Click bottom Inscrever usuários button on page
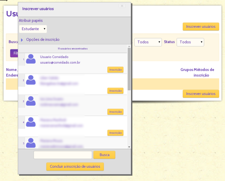This screenshot has height=181, width=225. point(201,94)
